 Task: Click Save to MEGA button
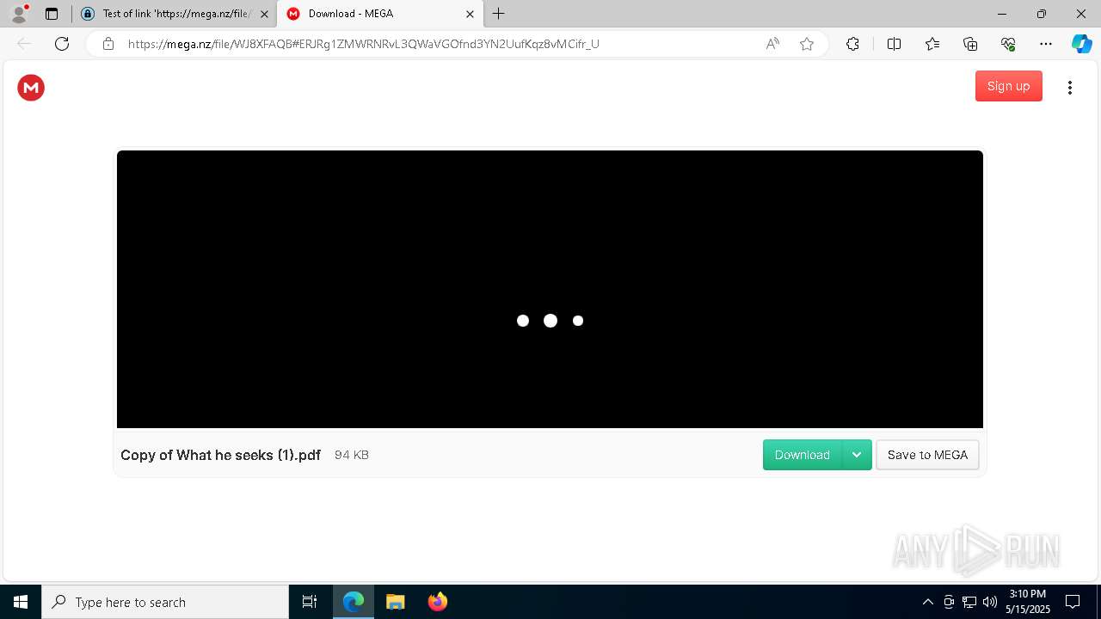tap(927, 455)
